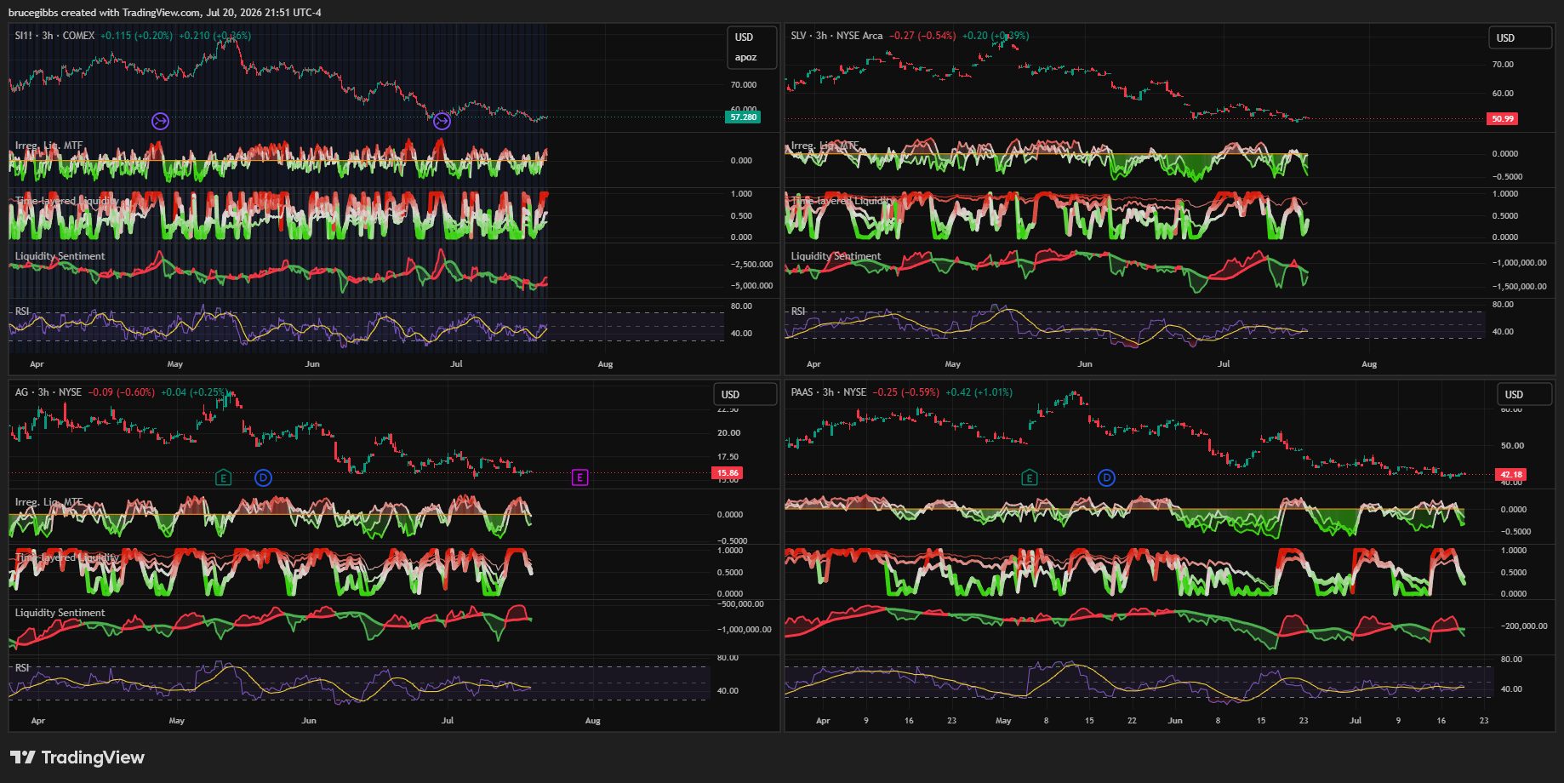Click the Jun label on AG time axis
This screenshot has width=1564, height=783.
coord(309,721)
